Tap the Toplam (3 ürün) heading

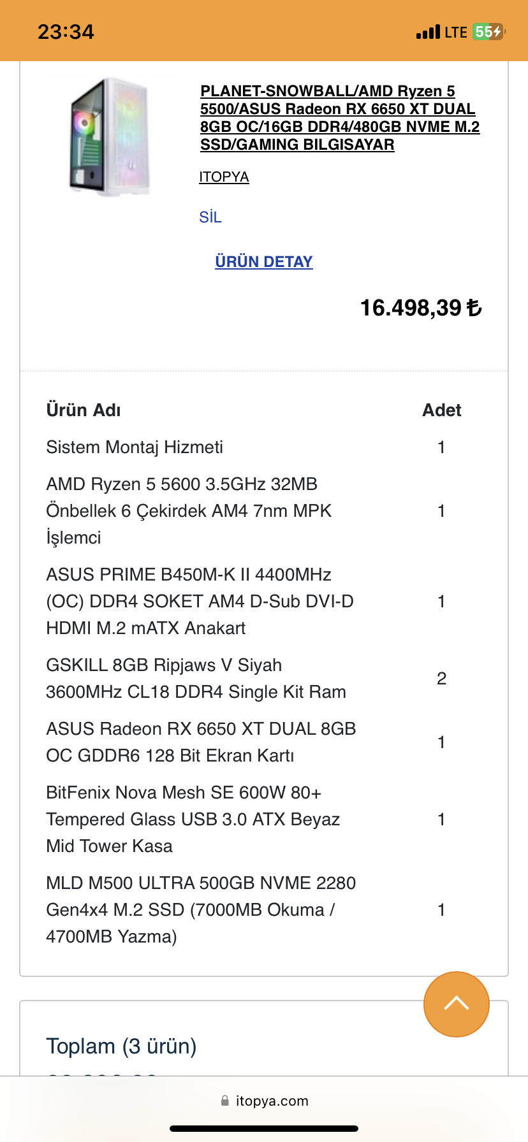coord(121,1046)
